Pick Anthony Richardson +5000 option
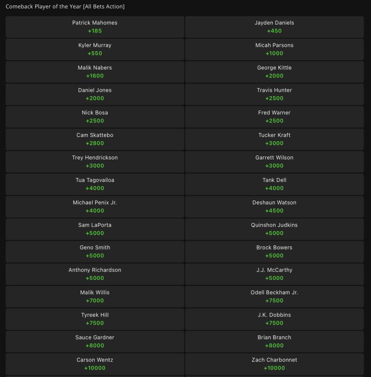 coord(95,274)
